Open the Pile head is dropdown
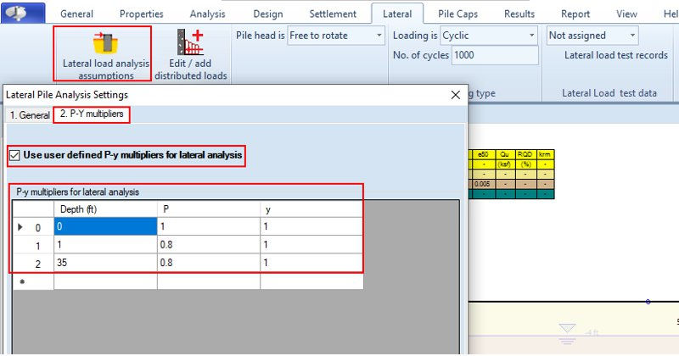 [x=335, y=36]
